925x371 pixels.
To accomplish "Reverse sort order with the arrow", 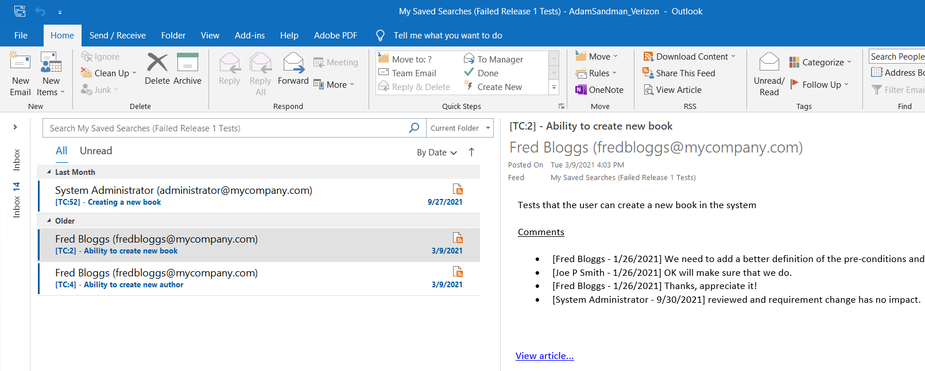I will click(x=471, y=152).
